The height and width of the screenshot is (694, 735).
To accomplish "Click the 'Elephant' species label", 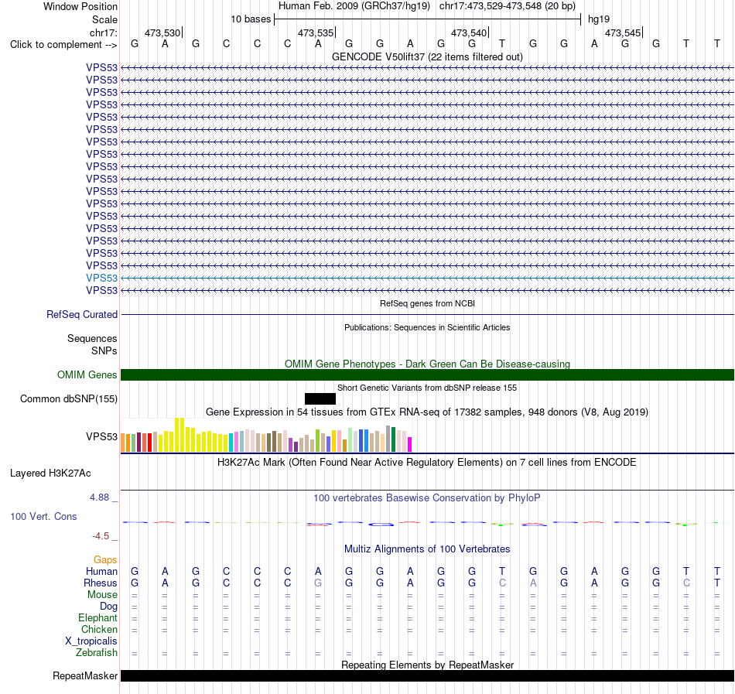I will tap(97, 617).
